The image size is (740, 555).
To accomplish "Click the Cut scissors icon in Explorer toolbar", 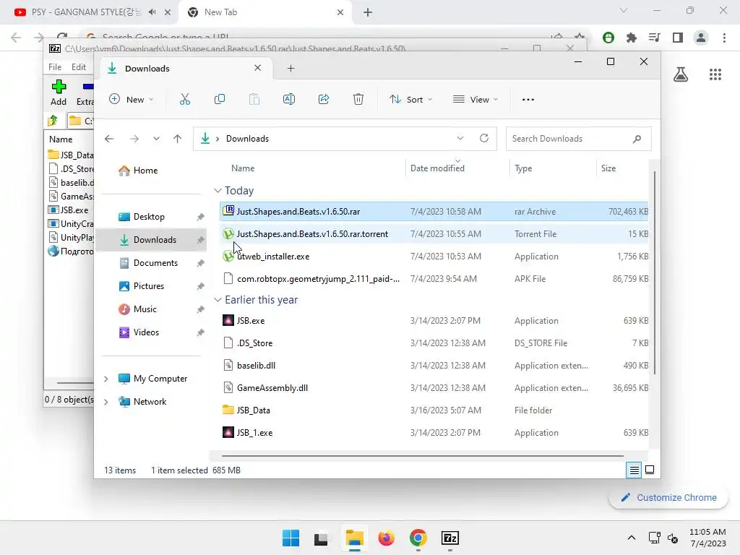I will tap(184, 100).
